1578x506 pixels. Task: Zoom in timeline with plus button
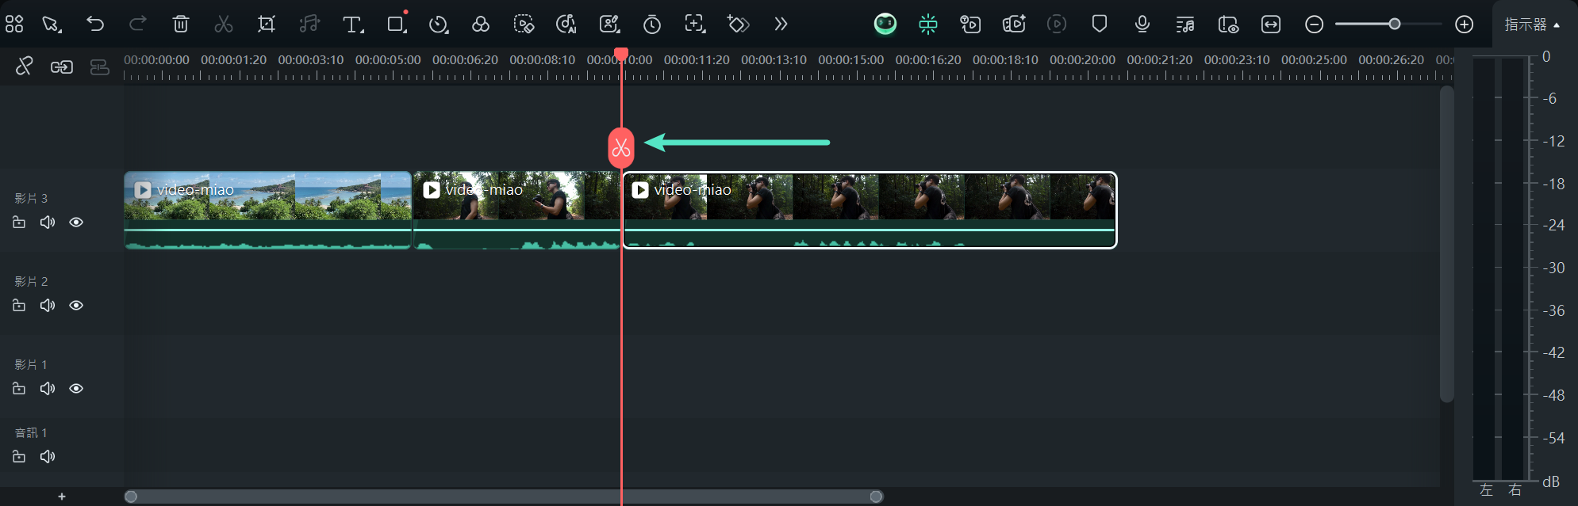pyautogui.click(x=1465, y=25)
